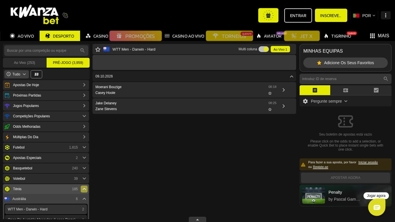Switch to Ao Vivo (253) tab

pyautogui.click(x=25, y=63)
